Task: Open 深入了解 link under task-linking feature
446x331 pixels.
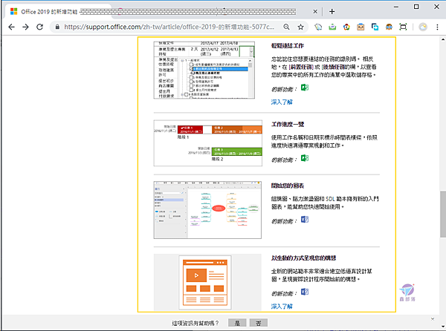Action: (282, 102)
